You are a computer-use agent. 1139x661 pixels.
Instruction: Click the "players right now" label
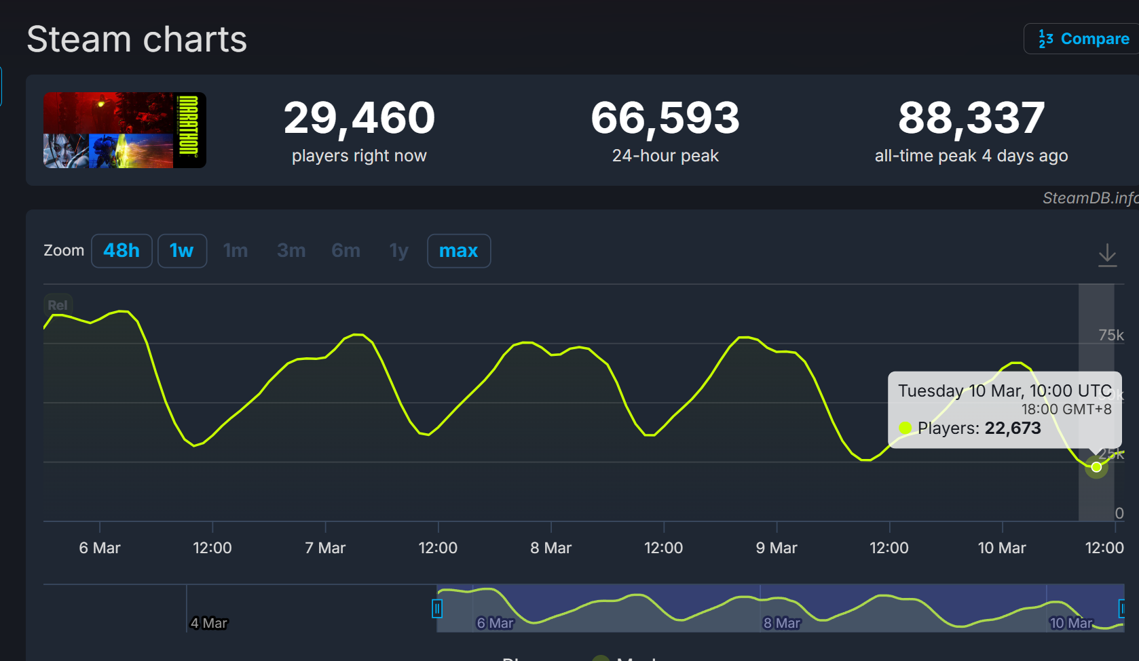pos(359,156)
